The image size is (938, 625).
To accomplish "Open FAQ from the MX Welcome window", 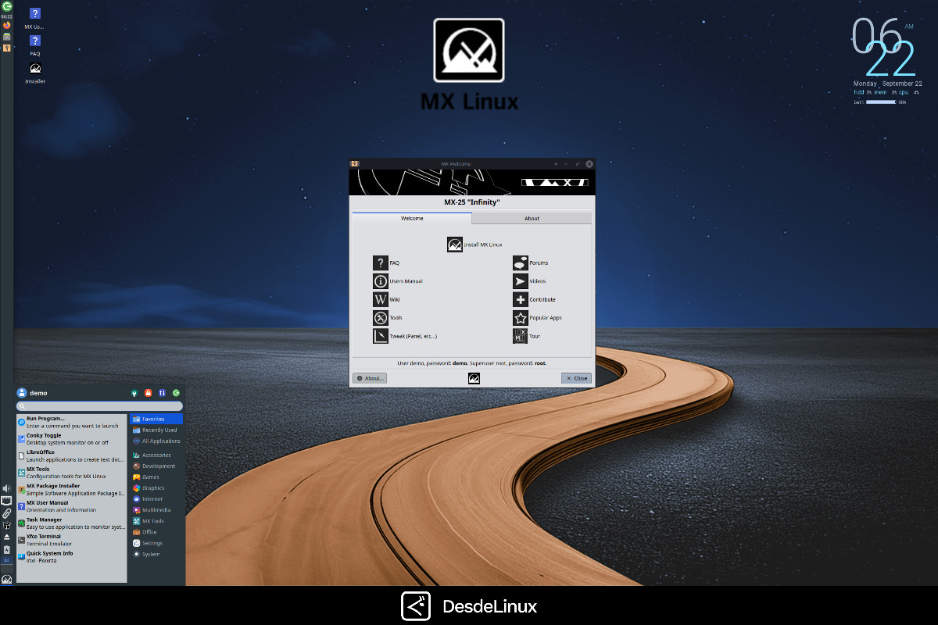I will click(381, 262).
